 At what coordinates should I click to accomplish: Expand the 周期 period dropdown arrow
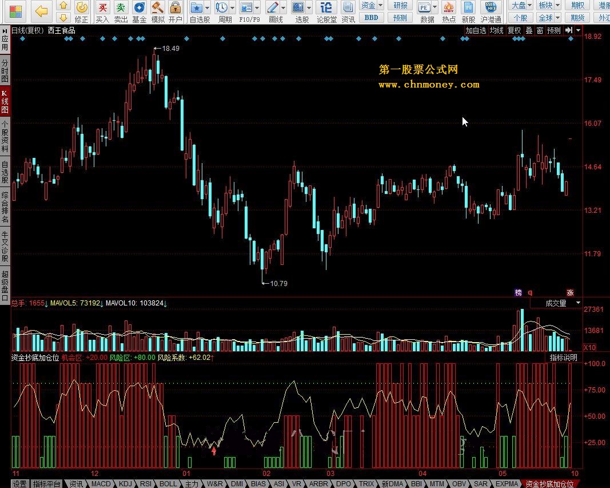(232, 7)
